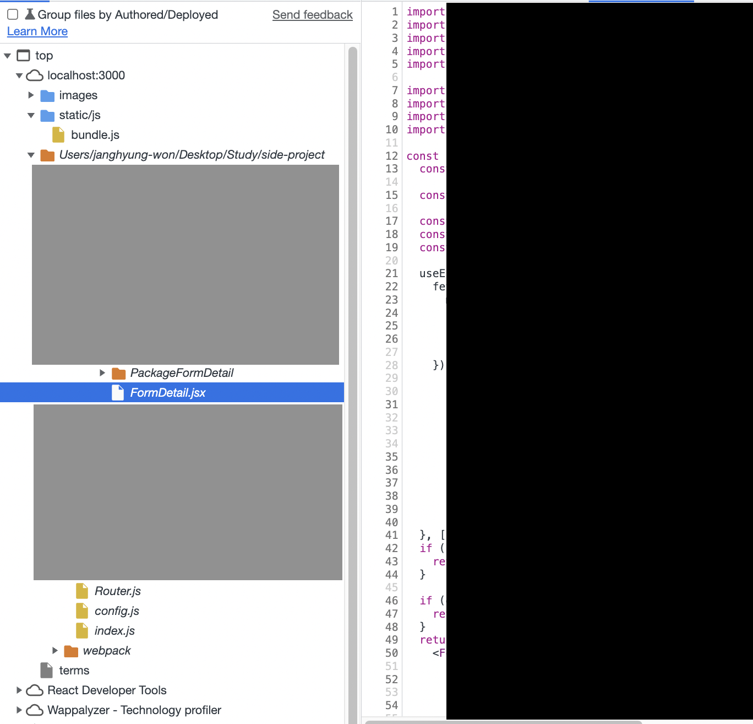Screen dimensions: 753x724
Task: Click the Wappalyzer cloud icon
Action: (x=35, y=710)
